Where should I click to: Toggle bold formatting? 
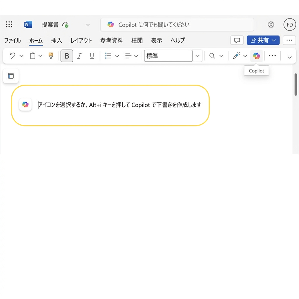point(67,56)
